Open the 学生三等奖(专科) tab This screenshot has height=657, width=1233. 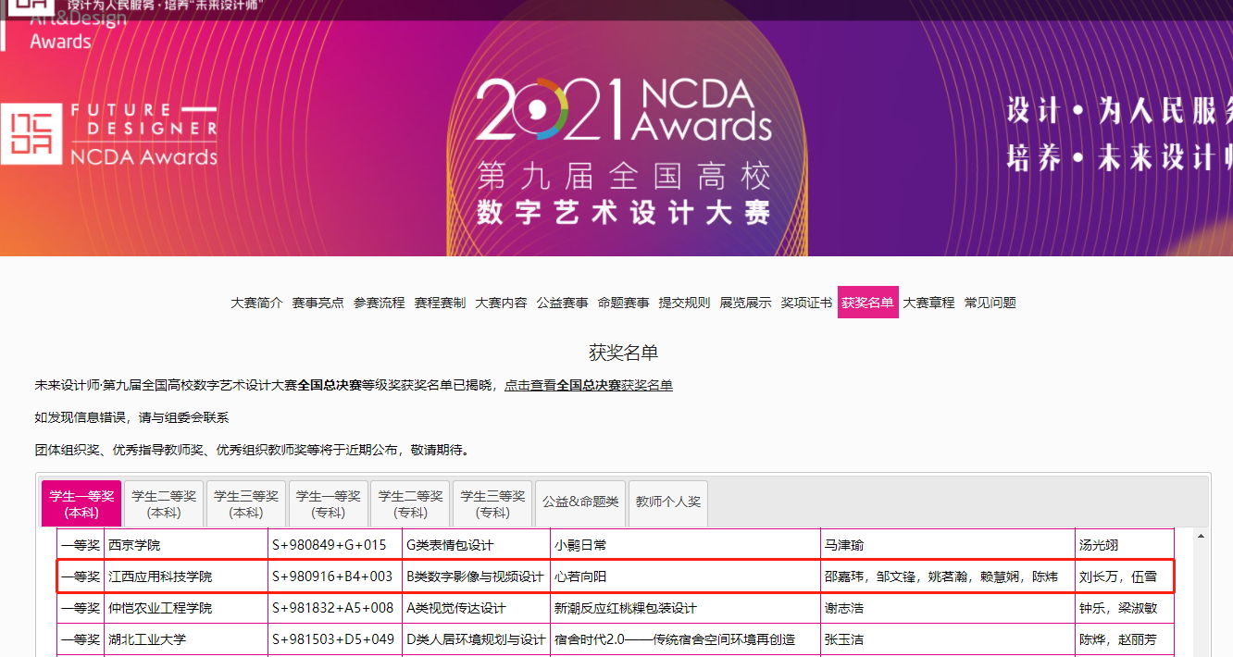493,503
